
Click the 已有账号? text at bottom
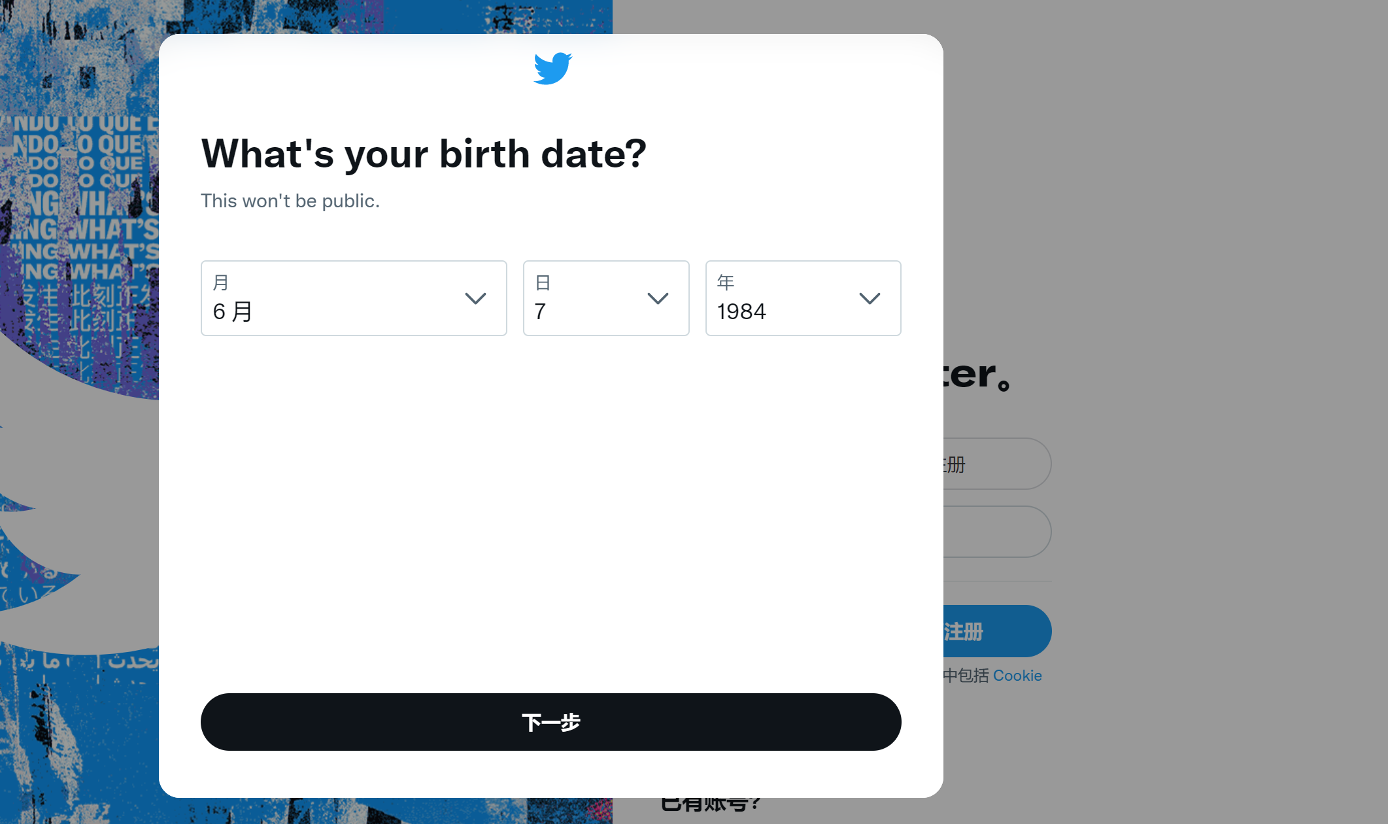710,804
